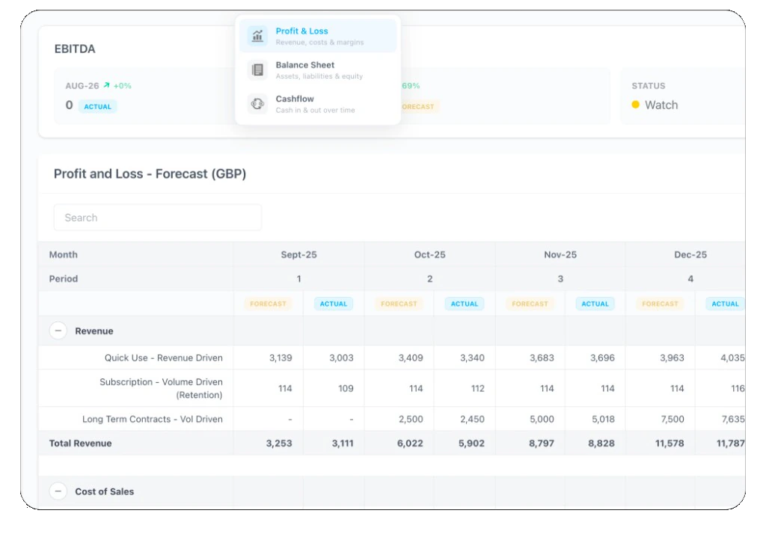This screenshot has width=766, height=540.
Task: Click the Dec-25 FORECAST badge
Action: click(660, 304)
